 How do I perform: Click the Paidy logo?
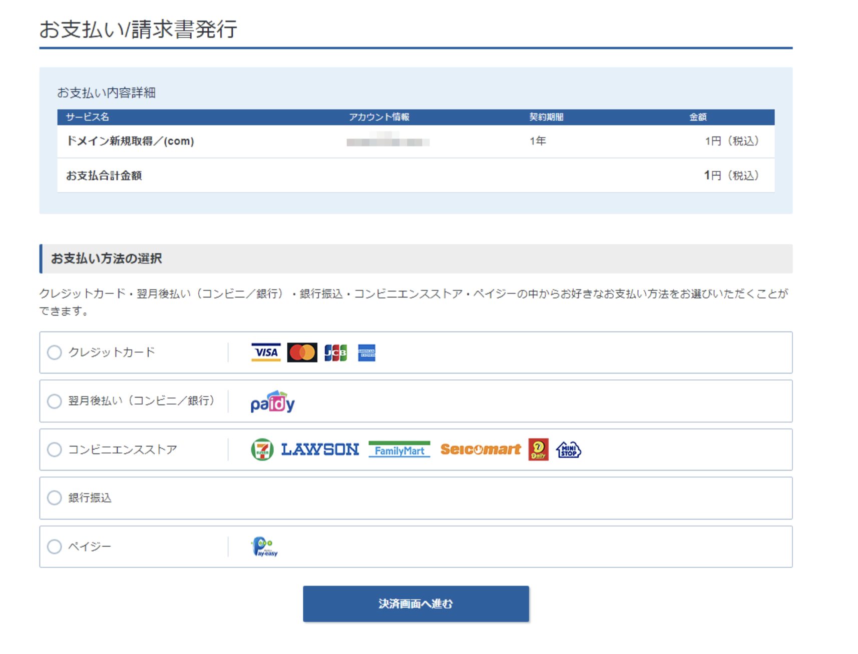click(272, 401)
